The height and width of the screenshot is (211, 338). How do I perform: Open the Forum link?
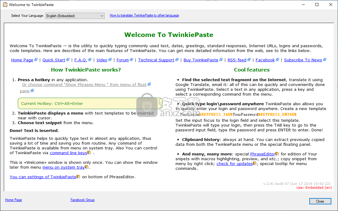[x=123, y=60]
